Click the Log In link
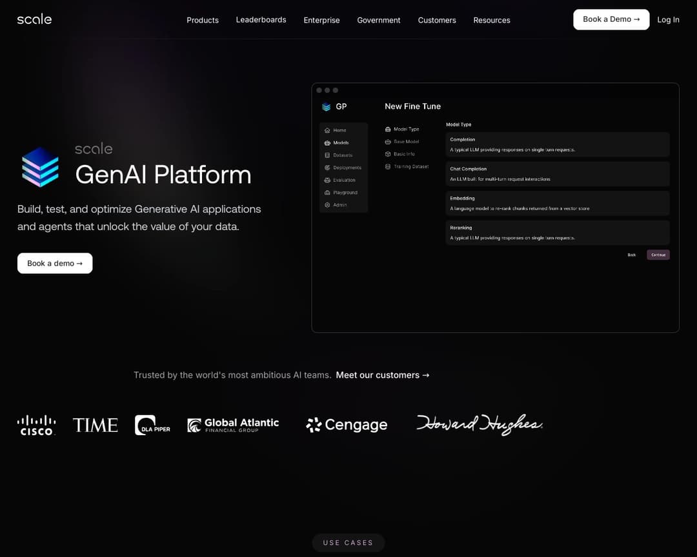Image resolution: width=697 pixels, height=557 pixels. (668, 19)
